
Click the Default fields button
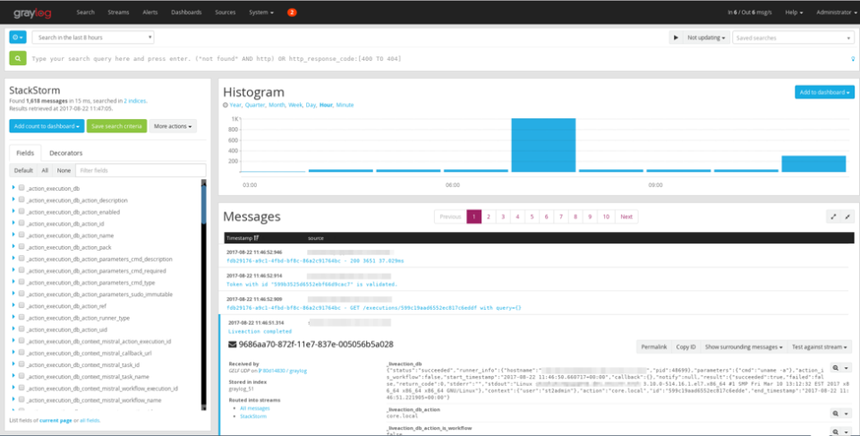(x=23, y=171)
